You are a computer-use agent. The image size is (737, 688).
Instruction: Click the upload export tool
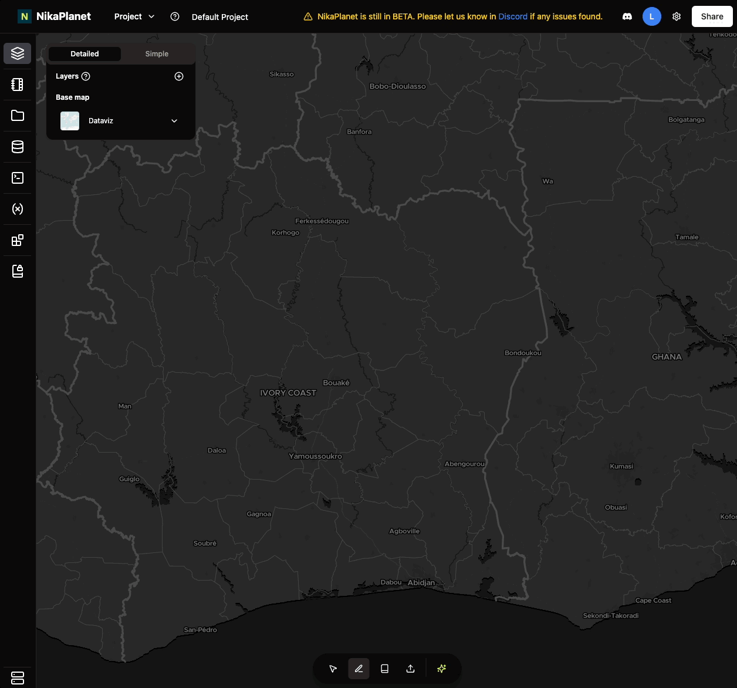[x=410, y=669]
